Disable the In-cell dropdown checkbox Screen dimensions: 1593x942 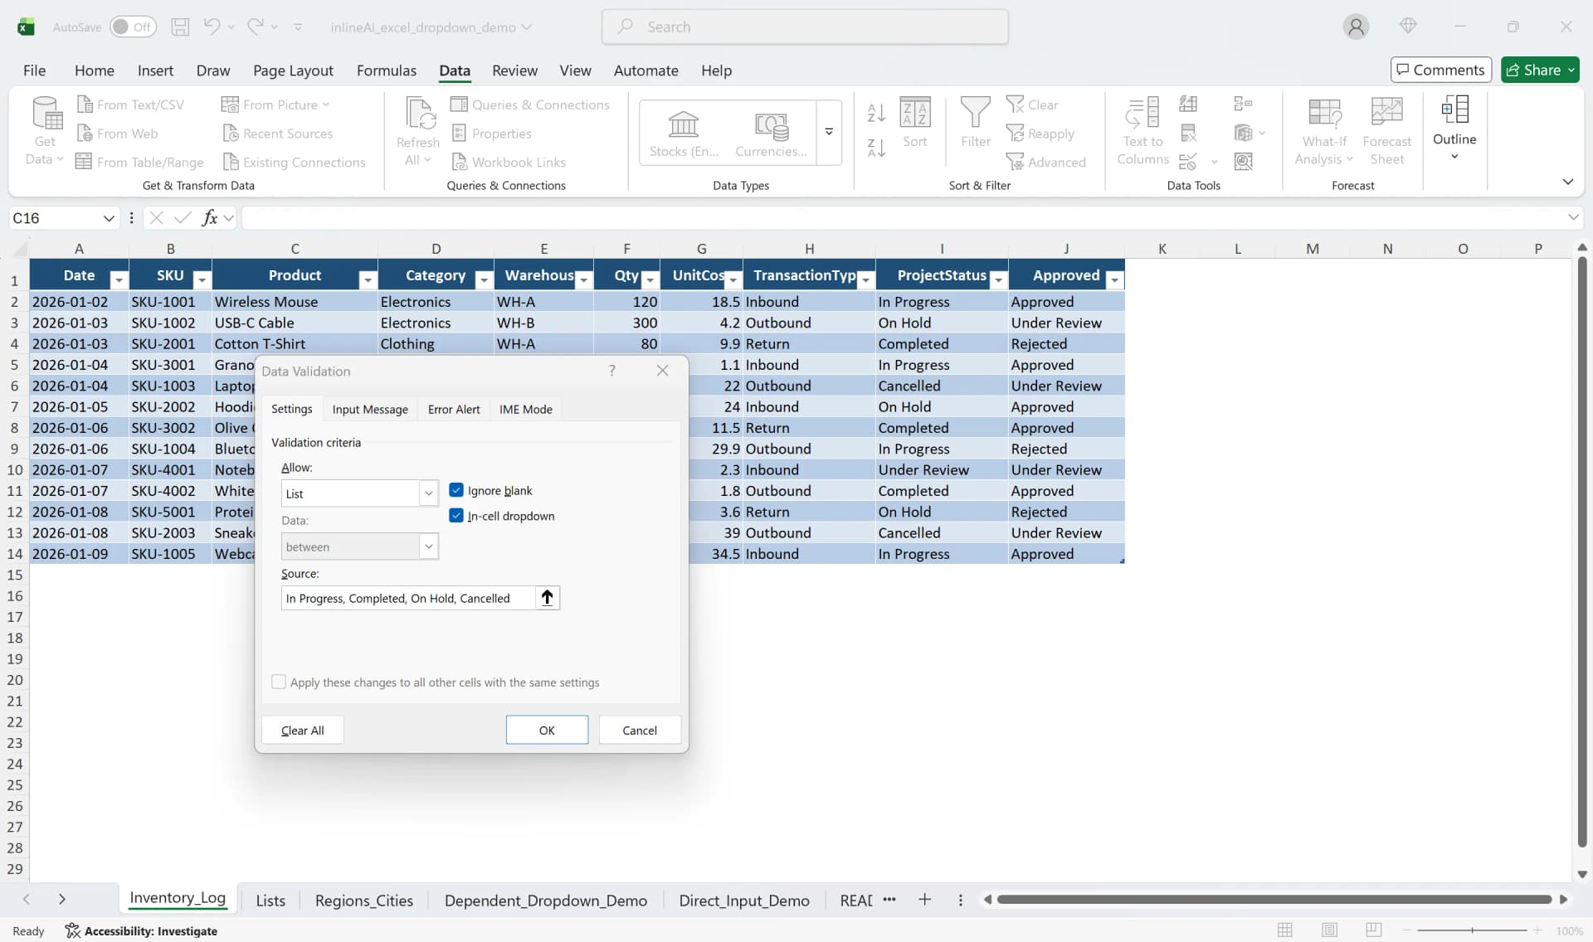(455, 516)
